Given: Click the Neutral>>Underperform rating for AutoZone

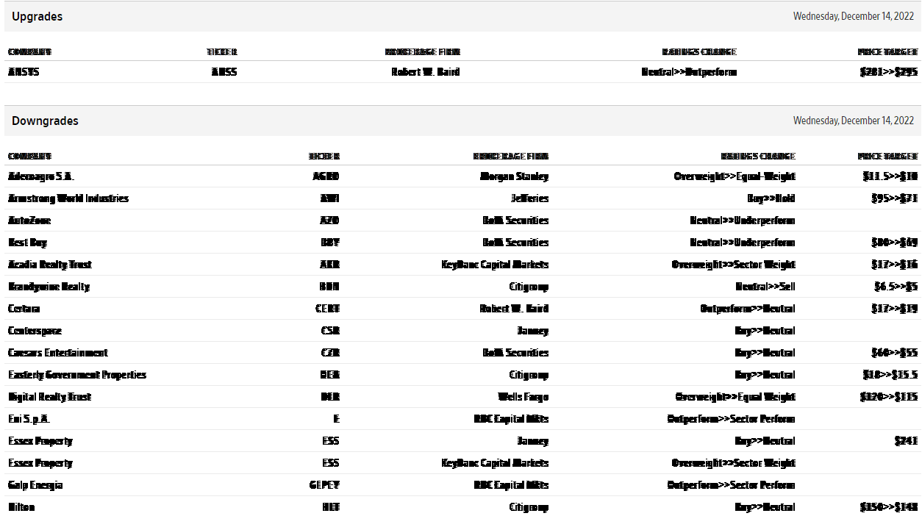Looking at the screenshot, I should tap(743, 221).
